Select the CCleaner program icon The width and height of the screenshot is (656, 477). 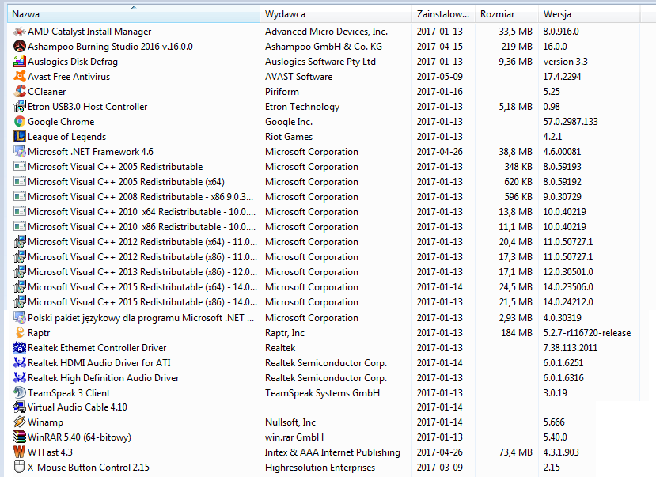point(20,92)
